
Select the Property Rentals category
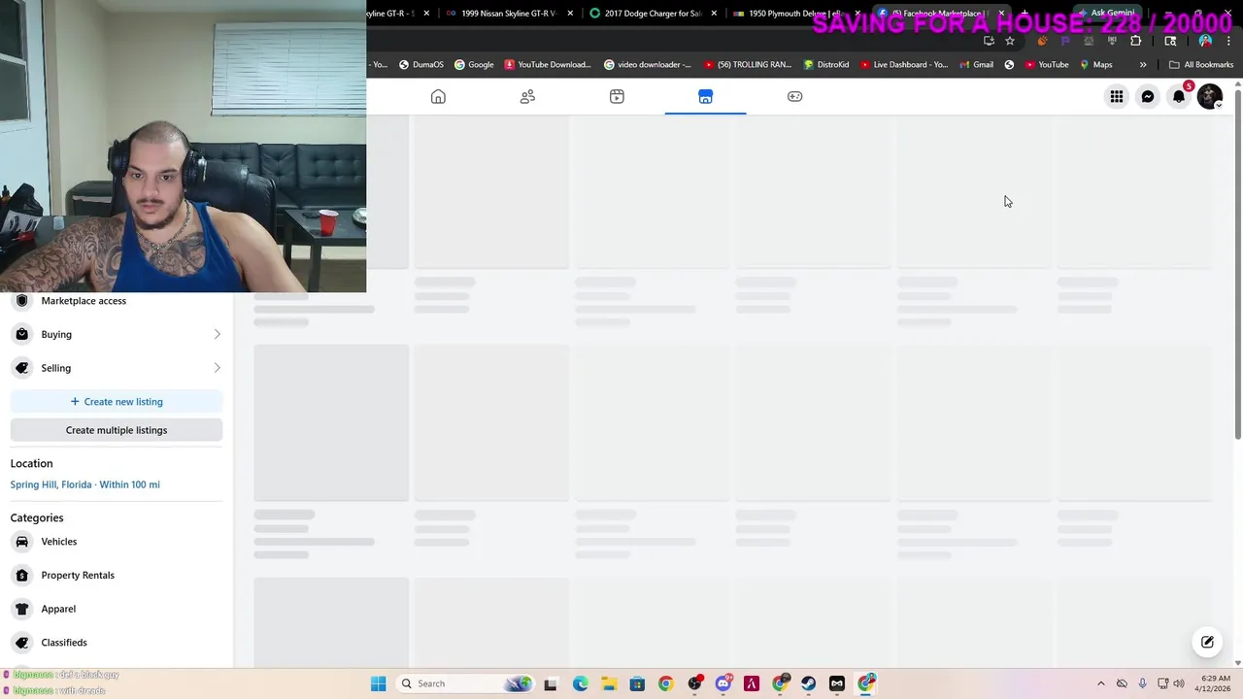click(x=117, y=575)
